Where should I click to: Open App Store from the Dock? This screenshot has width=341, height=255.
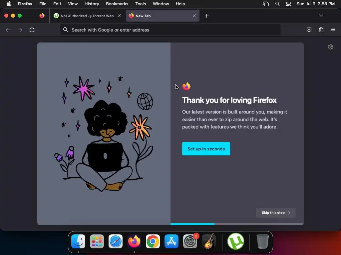pyautogui.click(x=171, y=241)
